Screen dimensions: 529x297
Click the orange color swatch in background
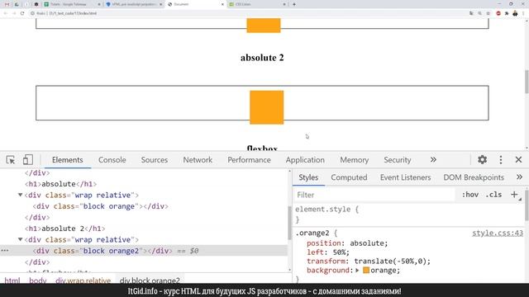click(366, 270)
